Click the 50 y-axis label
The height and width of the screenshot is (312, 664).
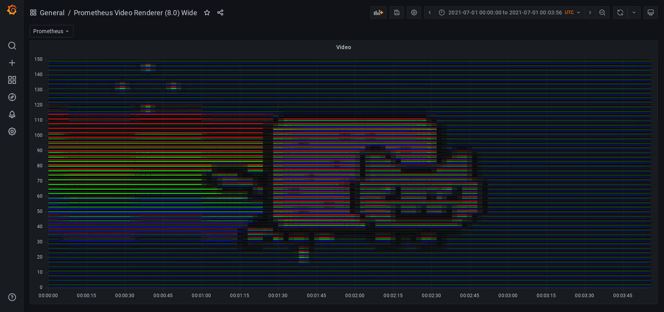40,211
